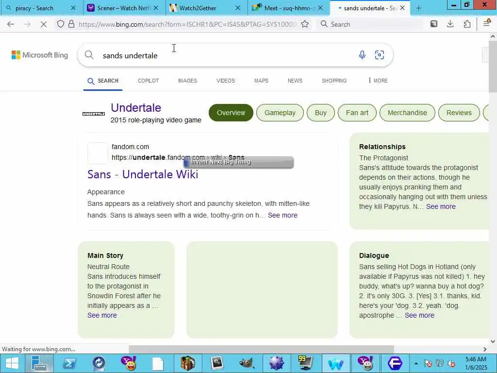
Task: Open the purple F hexagon taskbar icon
Action: pyautogui.click(x=395, y=363)
